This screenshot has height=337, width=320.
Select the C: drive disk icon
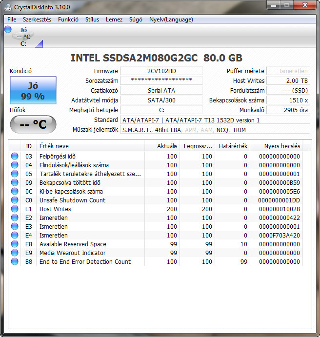(x=23, y=37)
